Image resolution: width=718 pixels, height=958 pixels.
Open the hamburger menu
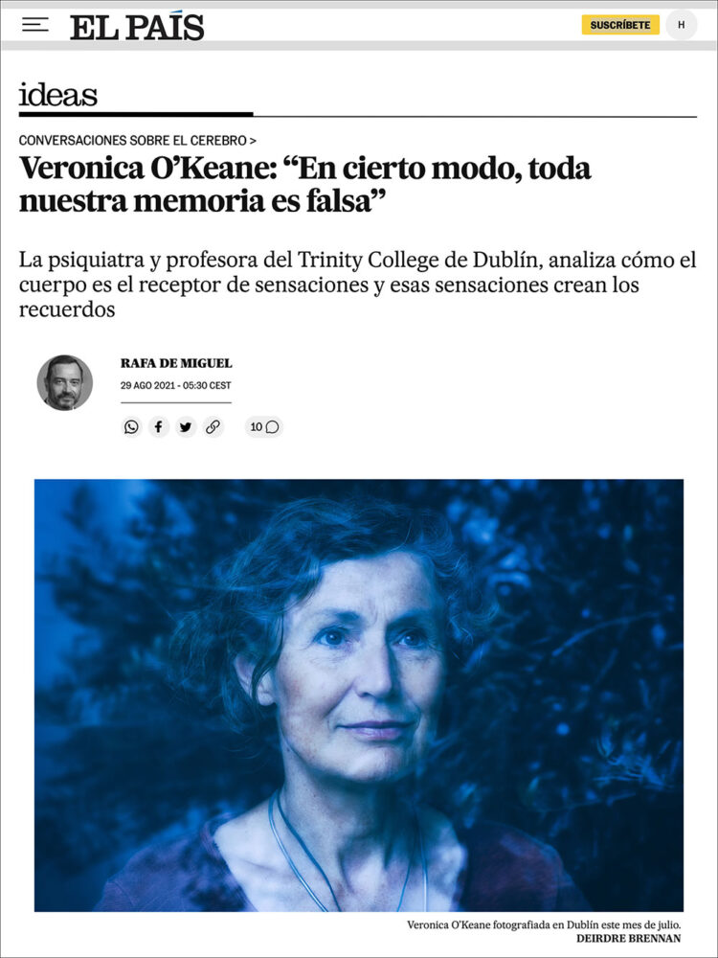[x=34, y=25]
